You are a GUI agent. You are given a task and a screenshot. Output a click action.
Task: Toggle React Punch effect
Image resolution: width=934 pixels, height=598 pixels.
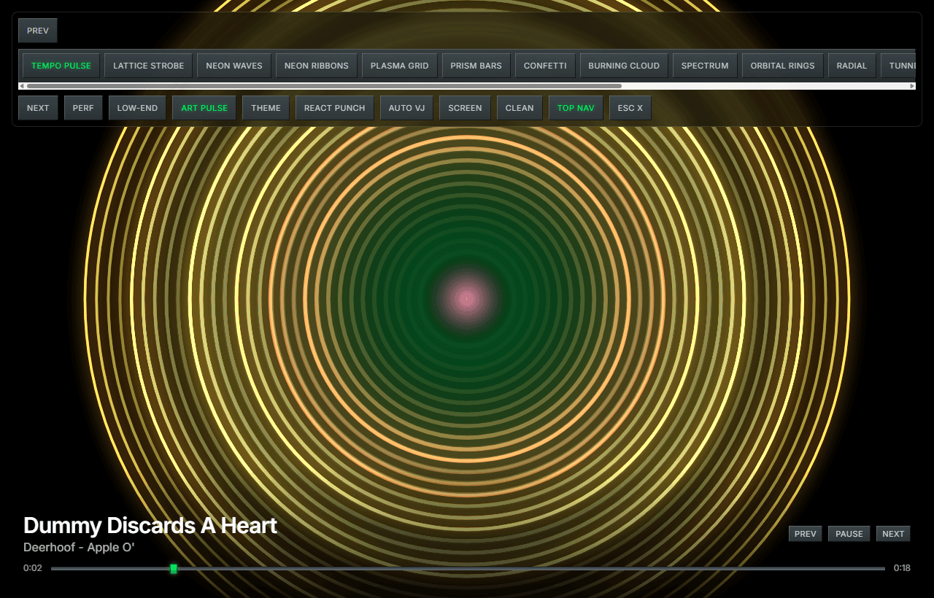(x=335, y=108)
